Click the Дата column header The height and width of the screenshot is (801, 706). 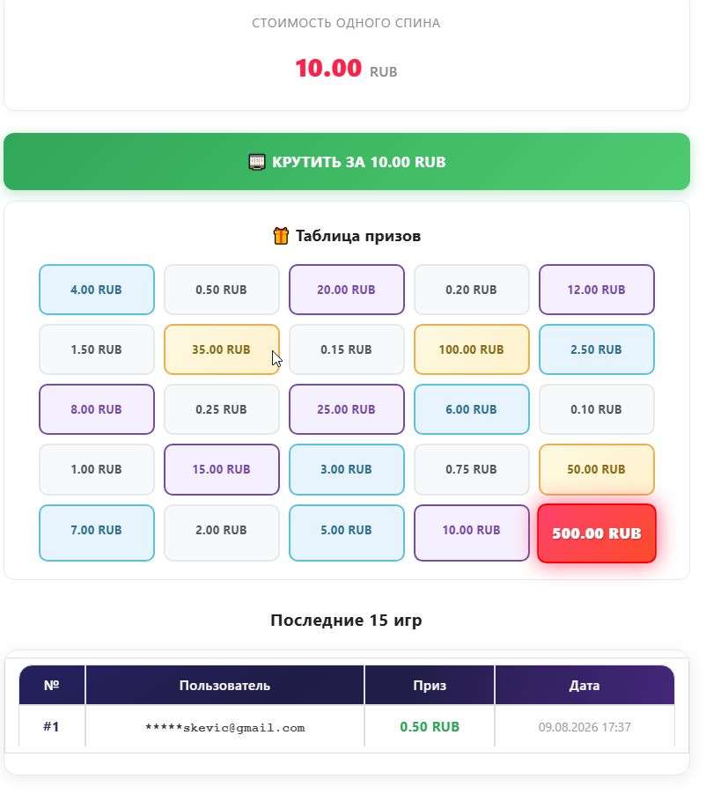pos(585,685)
